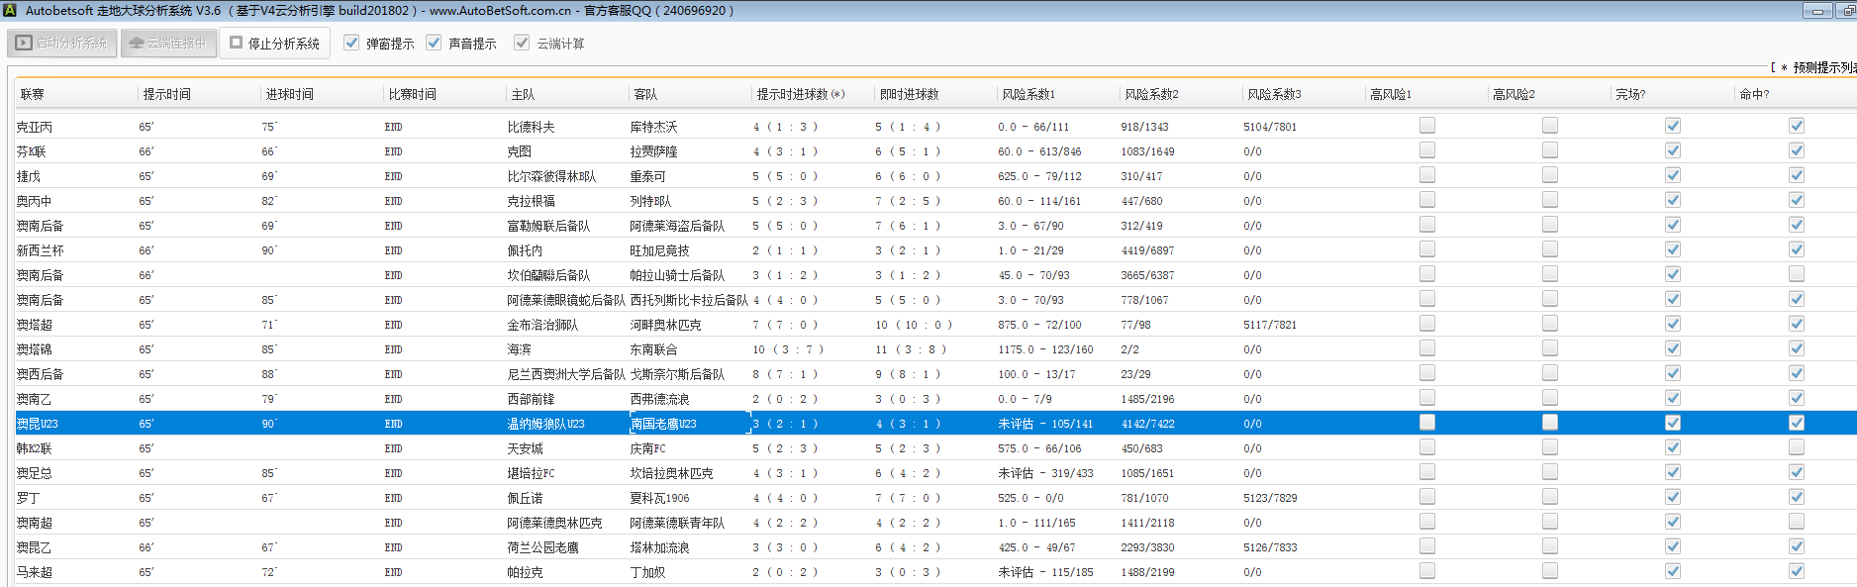The width and height of the screenshot is (1857, 587).
Task: Check 高风险1 box in the 比德科夫 row
Action: 1426,126
